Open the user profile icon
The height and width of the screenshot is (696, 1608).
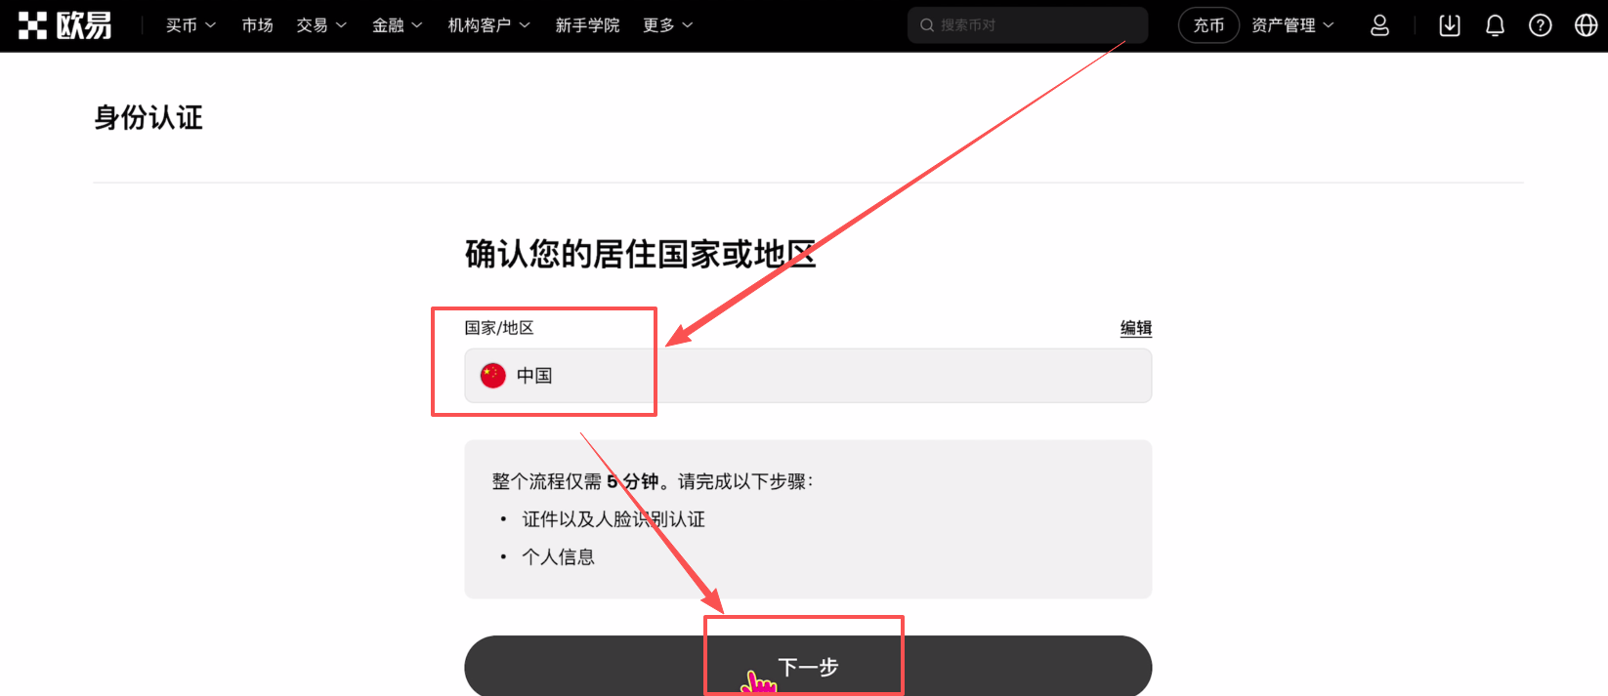(x=1379, y=25)
